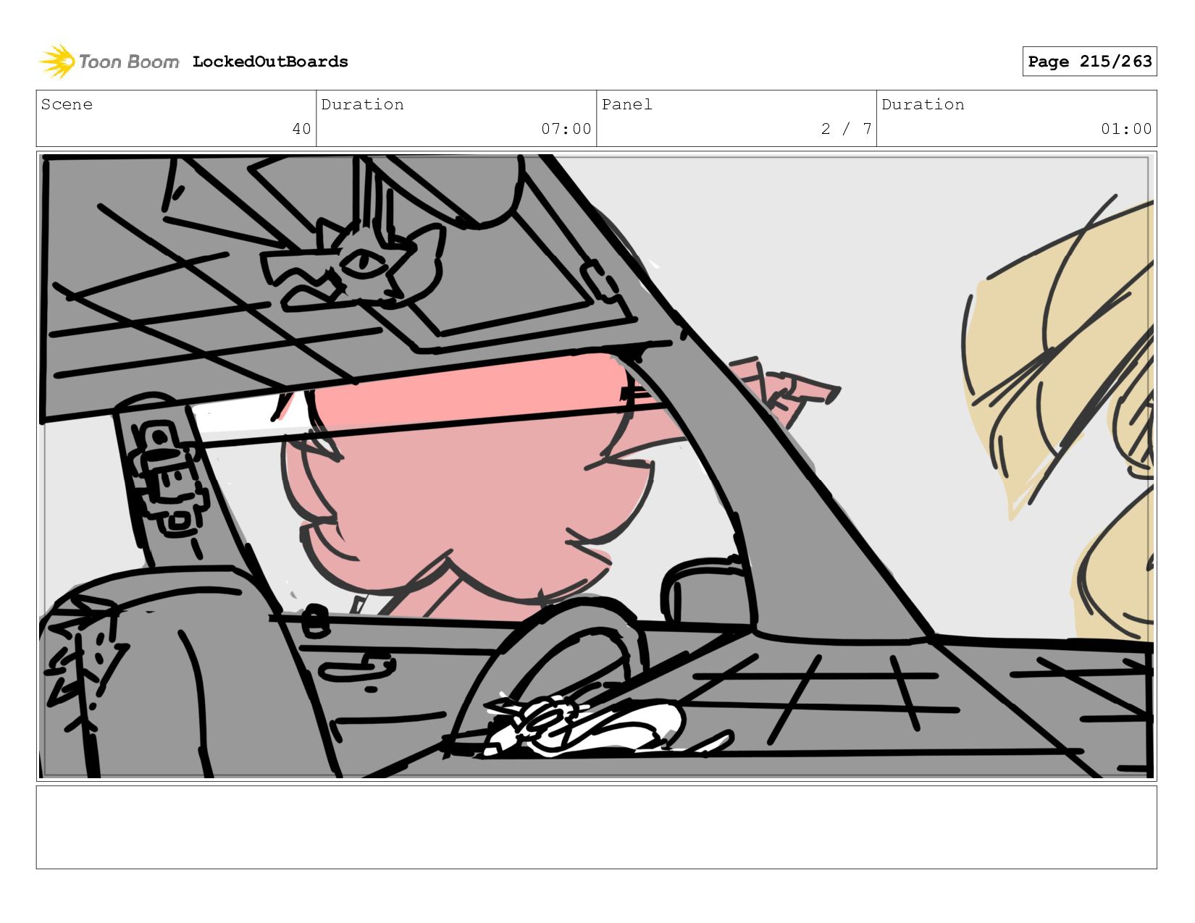Viewport: 1195px width, 923px height.
Task: Select the panel count 2 / 7
Action: [x=846, y=129]
